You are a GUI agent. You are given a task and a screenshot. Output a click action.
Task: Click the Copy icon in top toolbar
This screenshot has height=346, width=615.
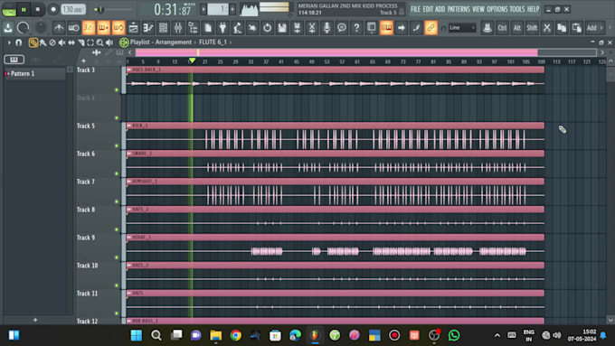(x=562, y=28)
